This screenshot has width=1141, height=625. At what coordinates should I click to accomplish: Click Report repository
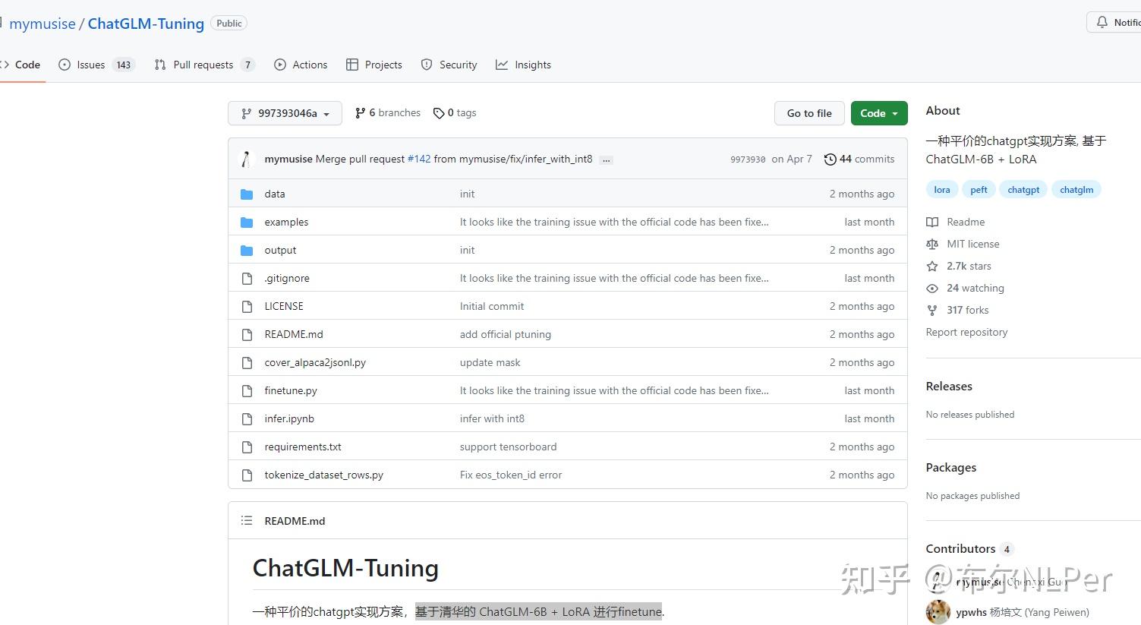point(966,332)
